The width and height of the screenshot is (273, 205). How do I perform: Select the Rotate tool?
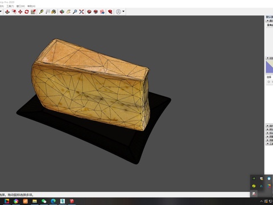coord(27,12)
